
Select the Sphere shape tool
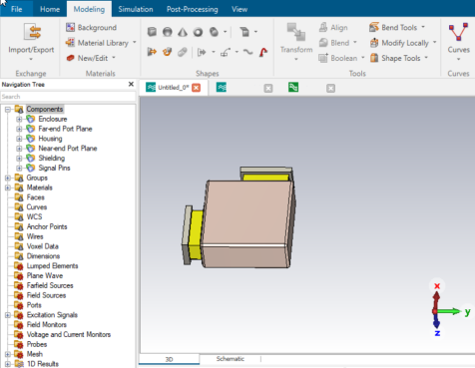tap(168, 32)
